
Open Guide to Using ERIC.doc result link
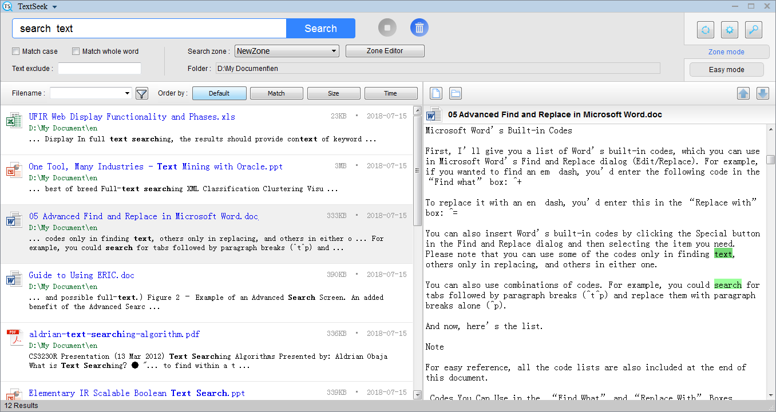(81, 275)
